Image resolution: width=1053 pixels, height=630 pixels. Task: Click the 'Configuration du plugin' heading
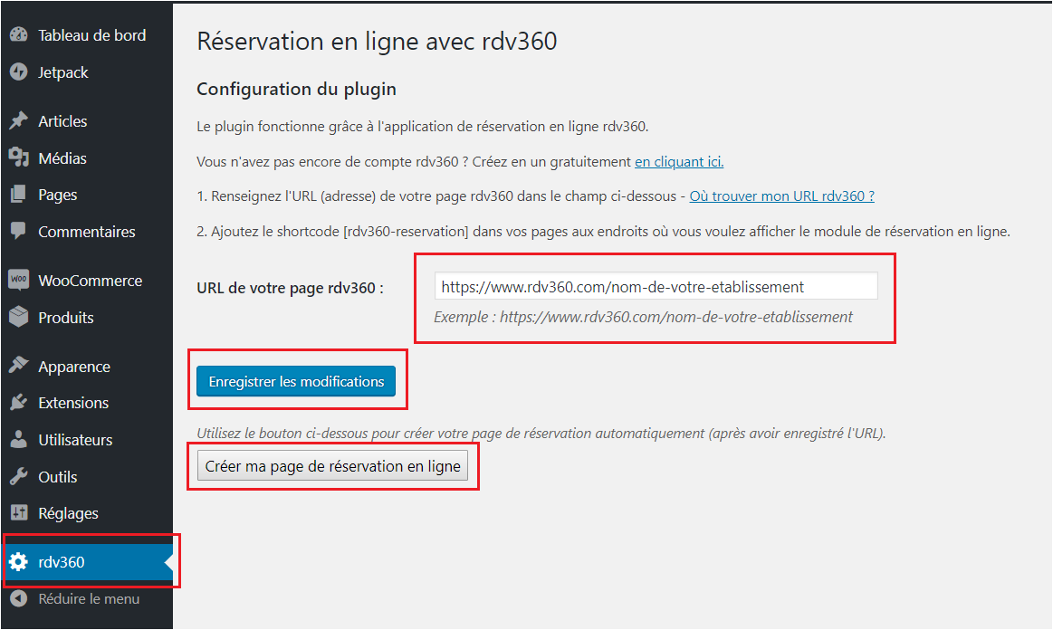(296, 89)
